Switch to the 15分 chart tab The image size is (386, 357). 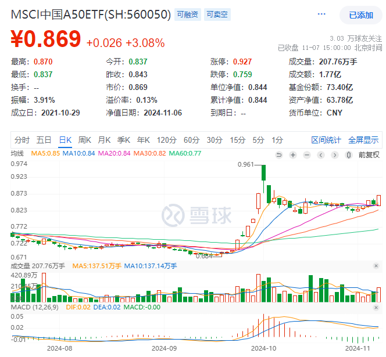(x=238, y=140)
